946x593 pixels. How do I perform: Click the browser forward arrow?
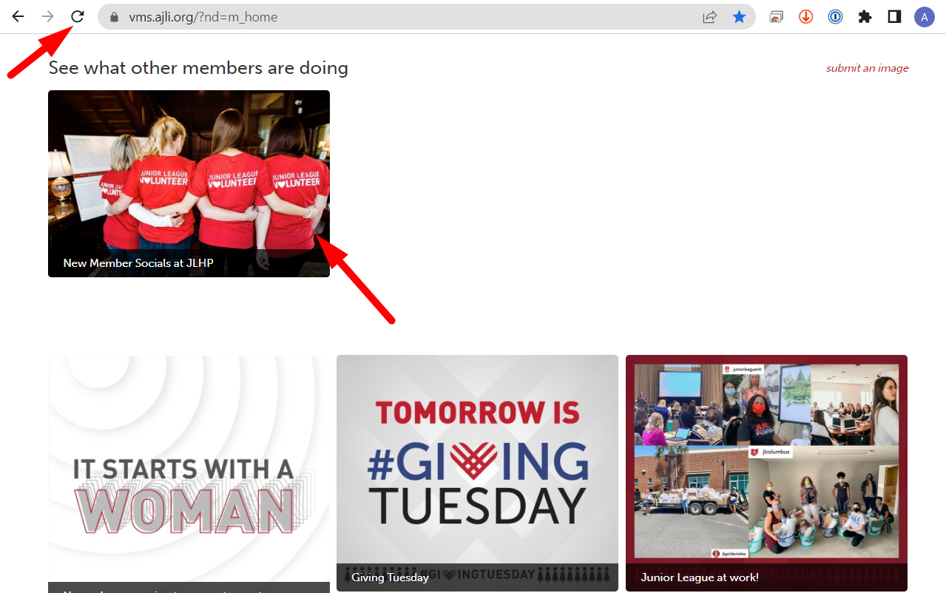coord(47,16)
